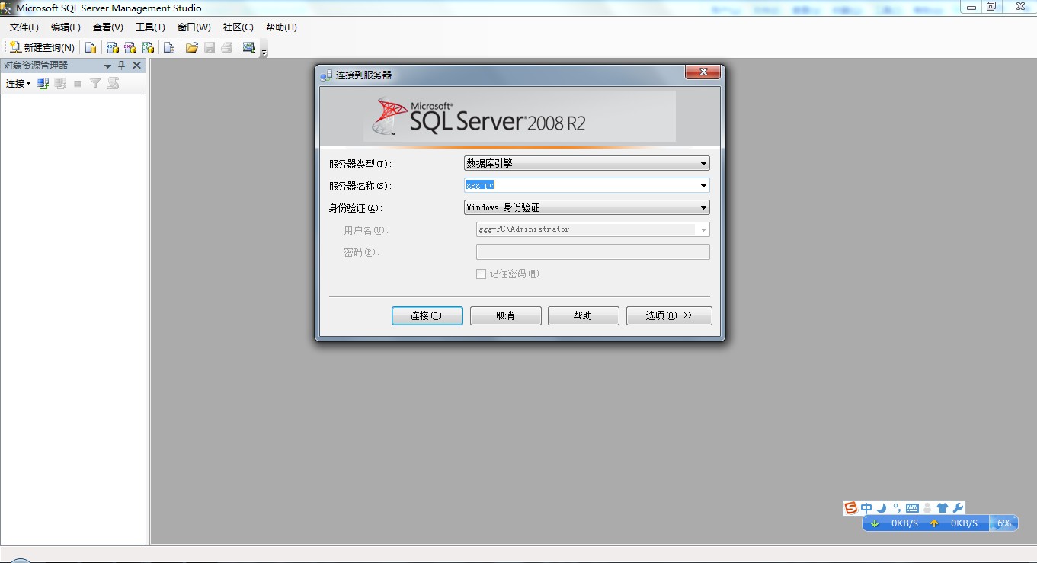
Task: Click the Save floppy disk icon
Action: click(x=210, y=47)
